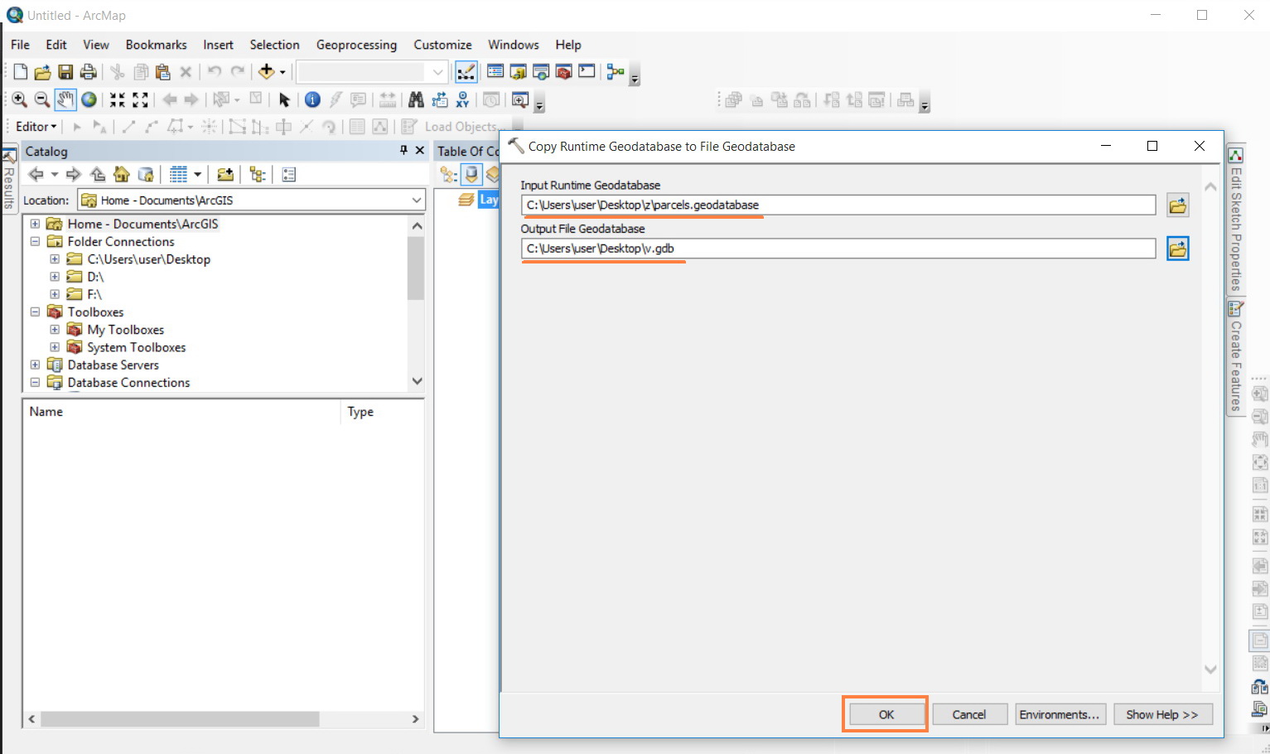This screenshot has width=1270, height=754.
Task: Open the Table of Contents window icon
Action: click(x=495, y=71)
